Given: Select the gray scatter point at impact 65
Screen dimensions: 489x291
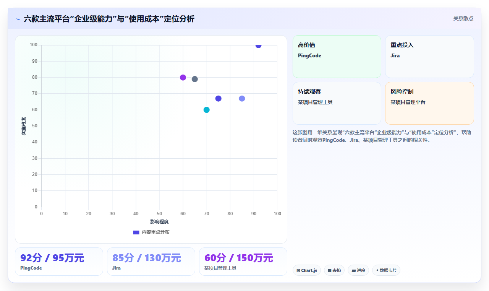Looking at the screenshot, I should (x=195, y=79).
